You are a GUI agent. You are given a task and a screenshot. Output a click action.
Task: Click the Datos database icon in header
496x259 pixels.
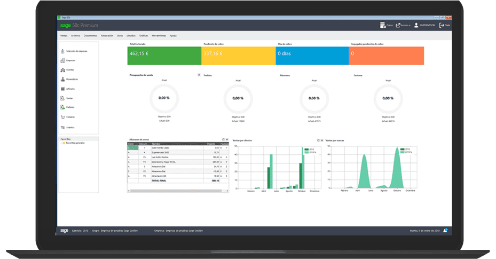tap(383, 25)
